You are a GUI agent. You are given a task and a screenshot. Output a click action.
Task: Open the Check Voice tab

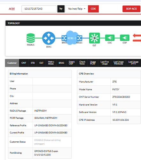82,63
